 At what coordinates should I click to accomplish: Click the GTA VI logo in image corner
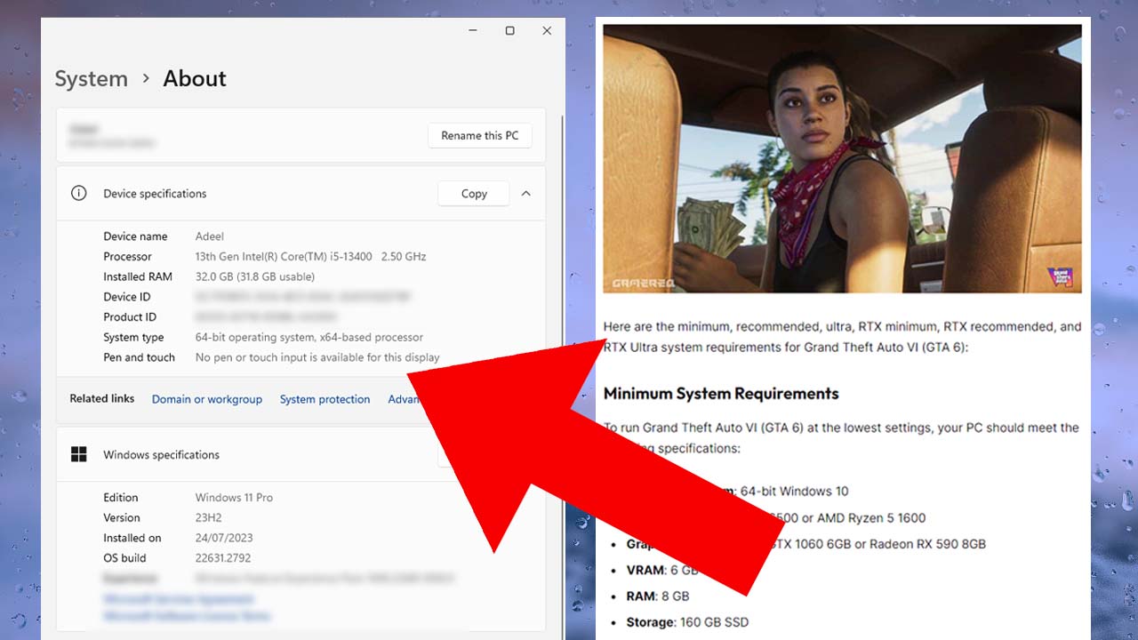point(1063,276)
